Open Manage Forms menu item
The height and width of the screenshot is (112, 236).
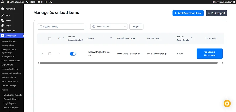click(8, 56)
